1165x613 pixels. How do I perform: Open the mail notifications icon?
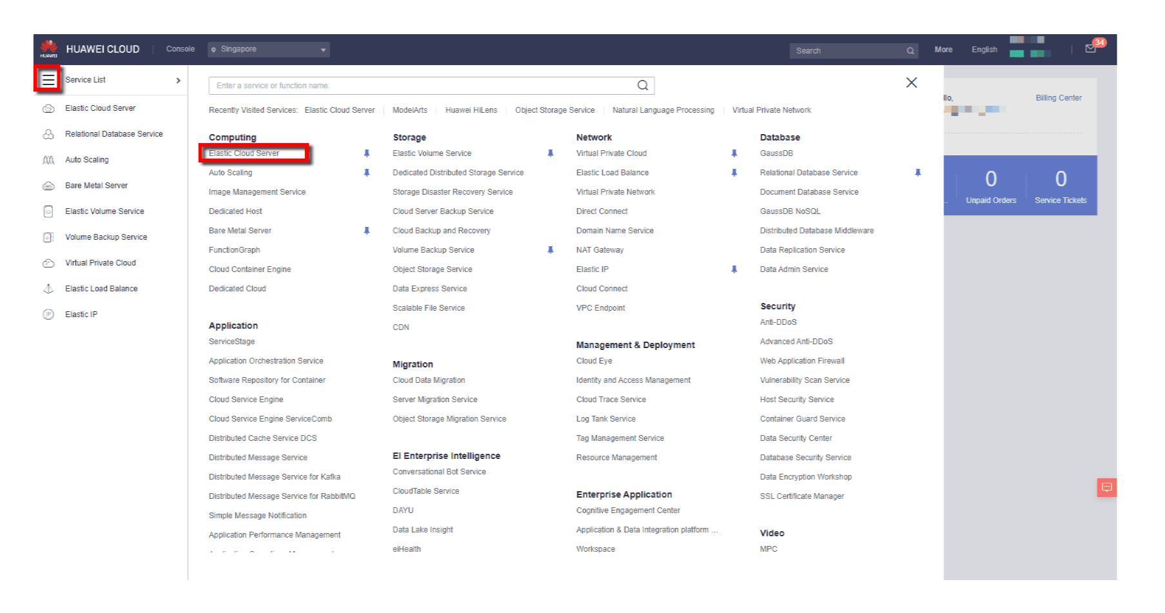point(1091,49)
